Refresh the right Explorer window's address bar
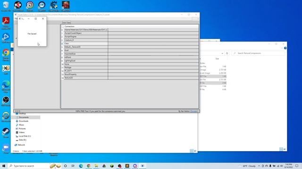Viewport: 302px width, 169px height. [x=227, y=53]
